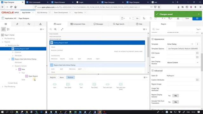This screenshot has width=203, height=114.
Task: Switch to the Messages tab
Action: click(98, 24)
